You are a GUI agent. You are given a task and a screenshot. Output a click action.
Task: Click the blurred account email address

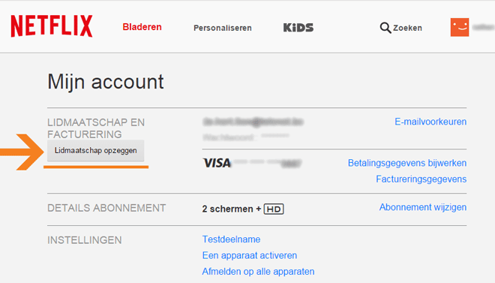pos(253,122)
